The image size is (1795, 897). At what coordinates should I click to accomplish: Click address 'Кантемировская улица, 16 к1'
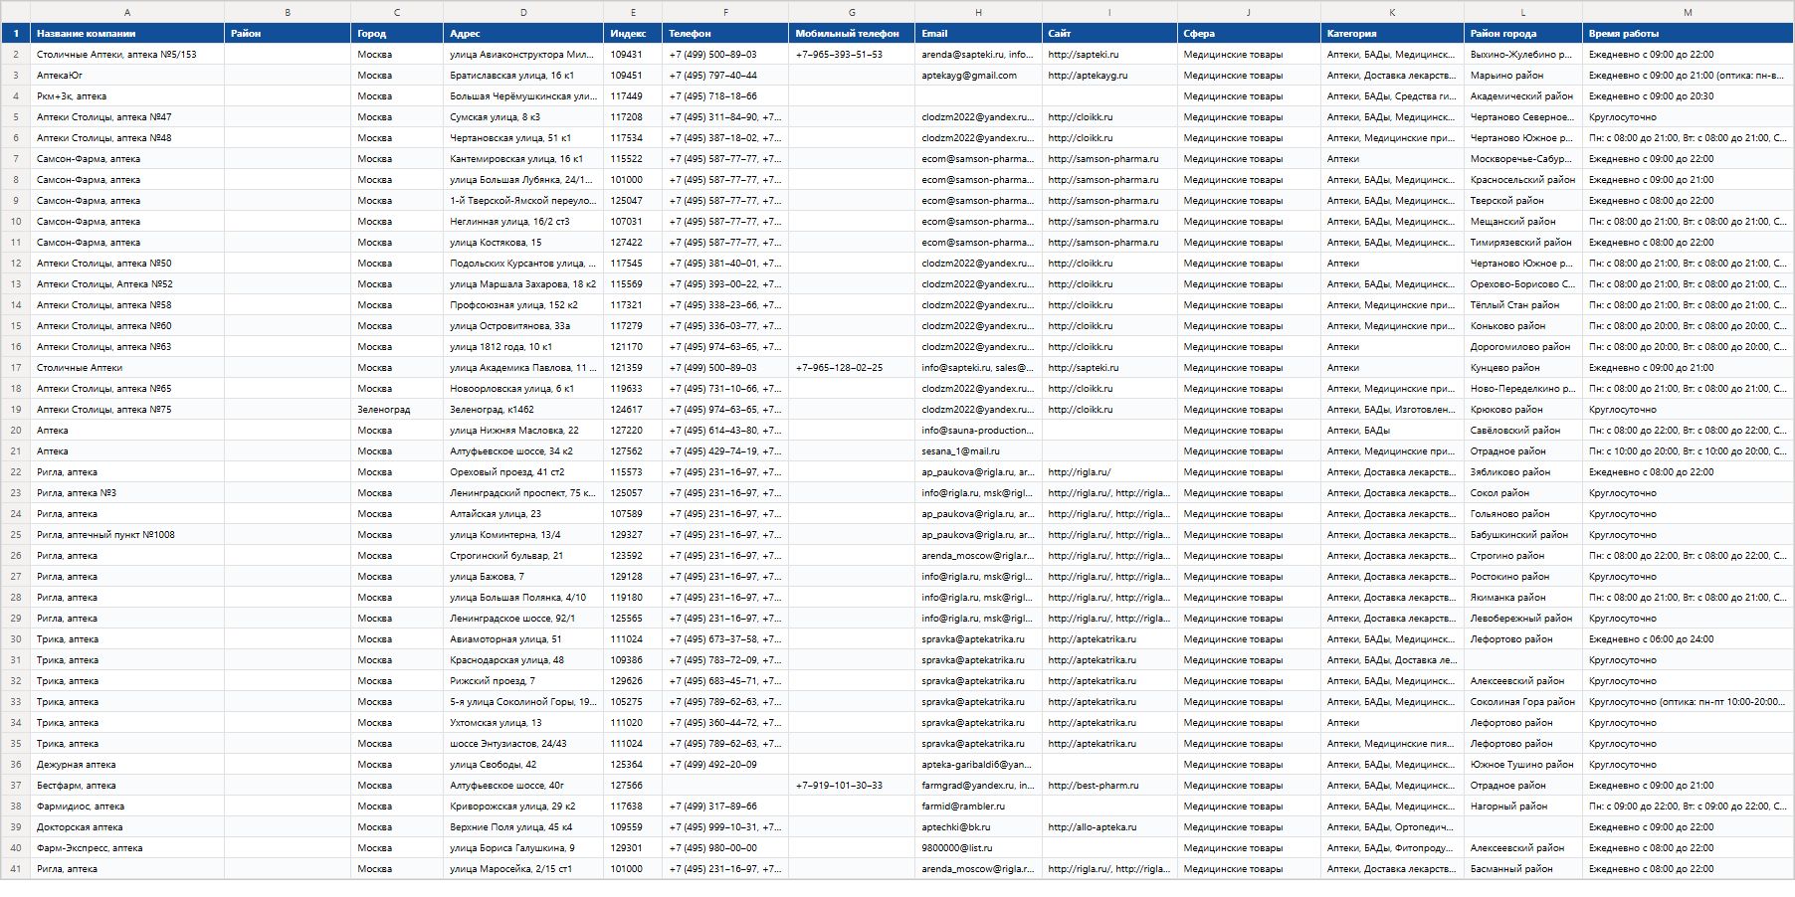523,159
